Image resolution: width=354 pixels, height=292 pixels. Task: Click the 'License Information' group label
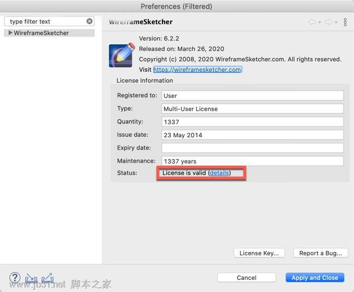tap(144, 80)
